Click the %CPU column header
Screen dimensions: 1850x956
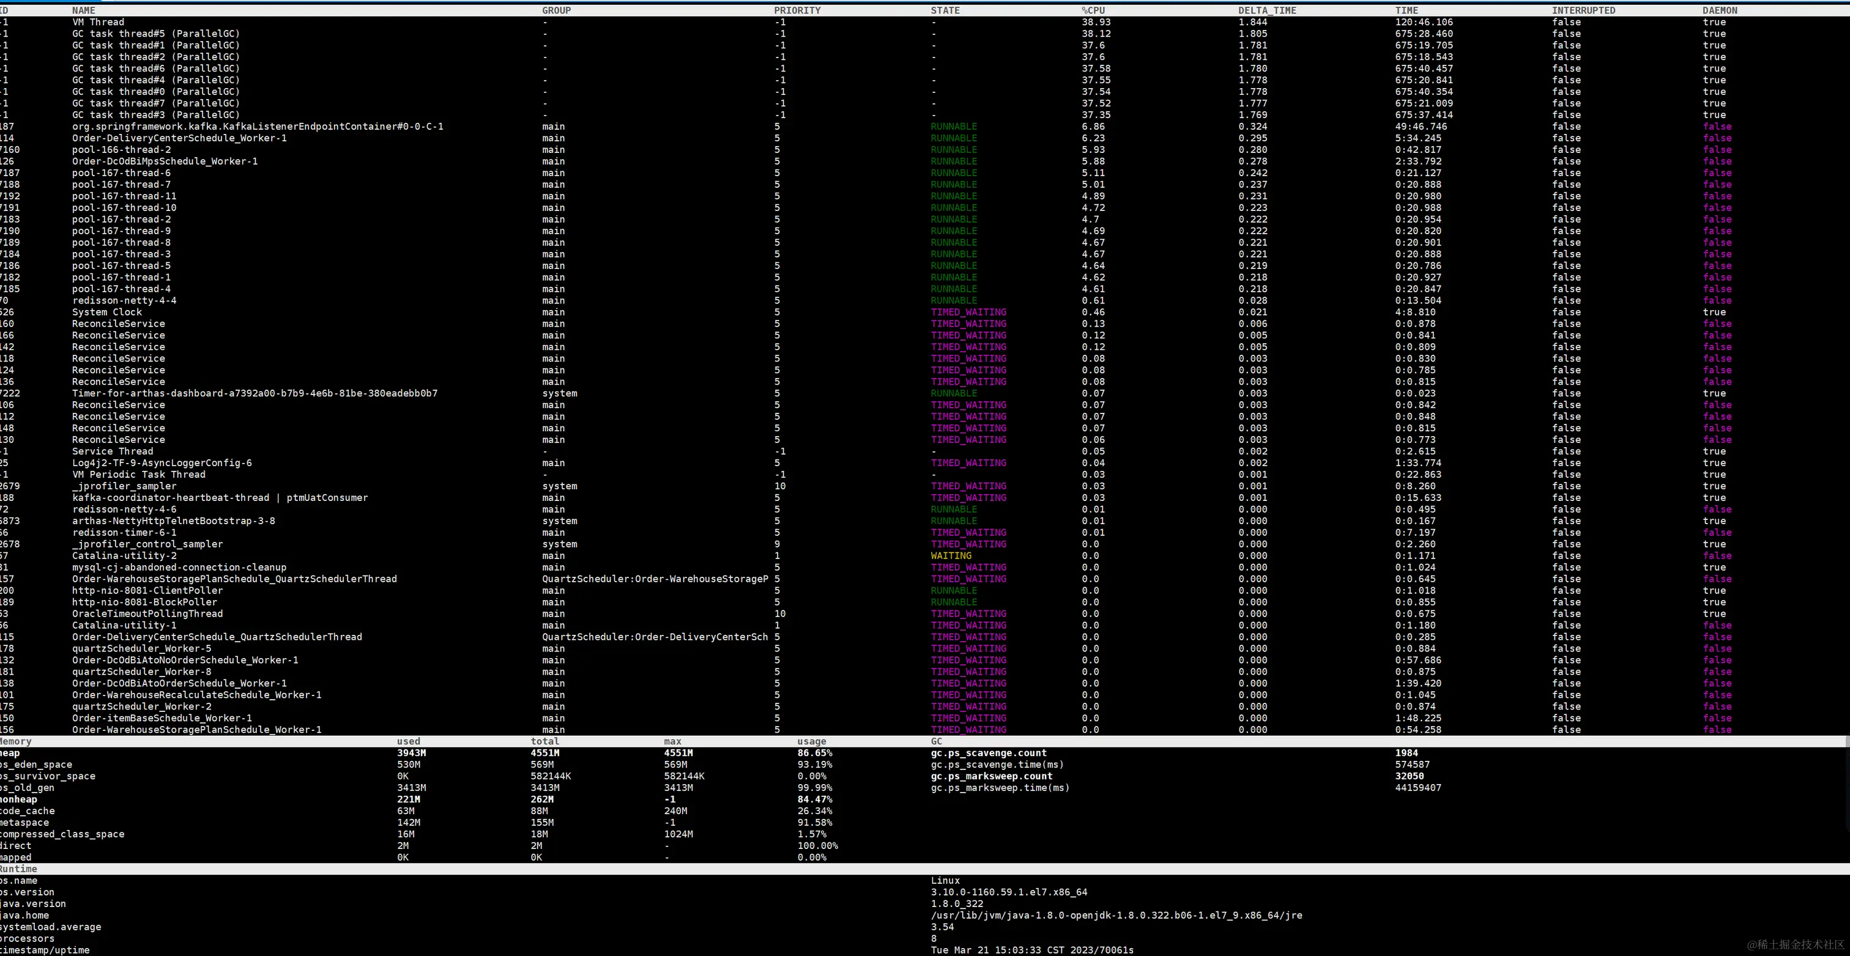point(1093,10)
